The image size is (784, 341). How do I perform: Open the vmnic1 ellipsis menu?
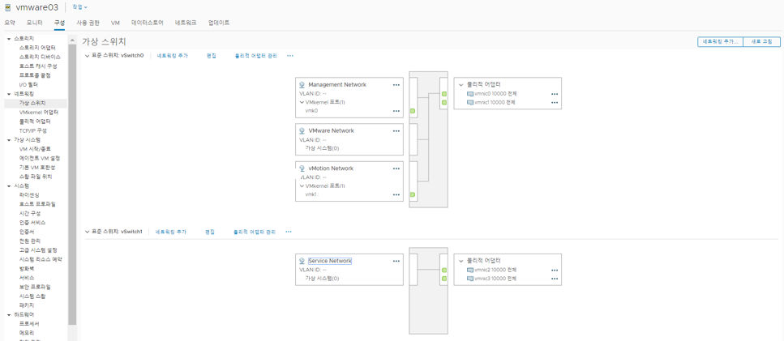[555, 102]
